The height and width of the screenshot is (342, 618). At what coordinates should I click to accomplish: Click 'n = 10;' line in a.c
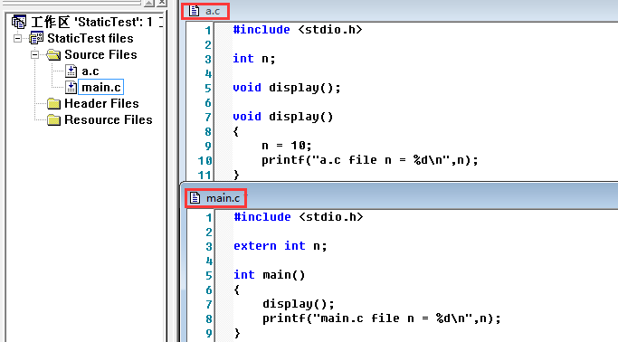(x=287, y=146)
